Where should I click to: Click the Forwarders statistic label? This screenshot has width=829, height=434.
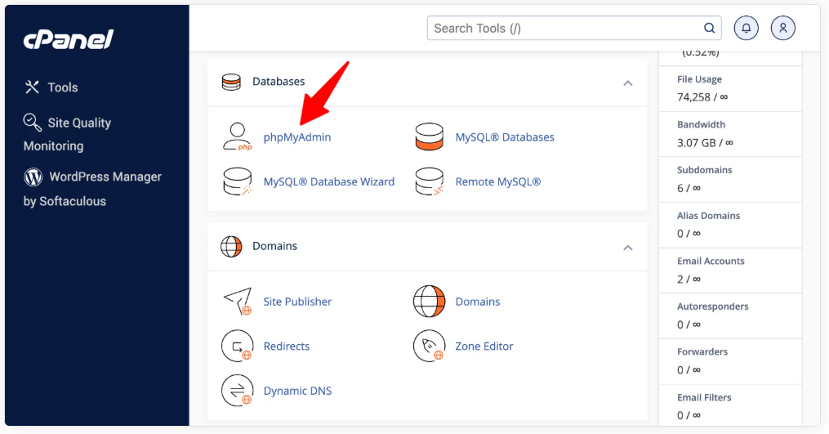702,352
